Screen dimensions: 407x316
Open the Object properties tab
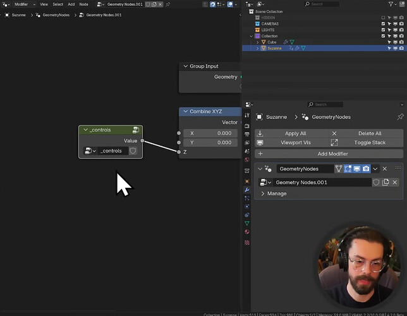[x=247, y=181]
